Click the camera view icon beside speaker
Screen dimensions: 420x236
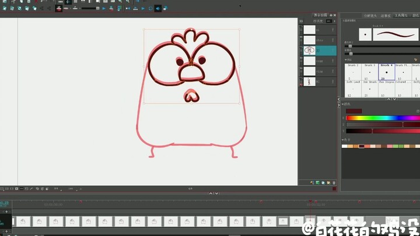pyautogui.click(x=165, y=9)
